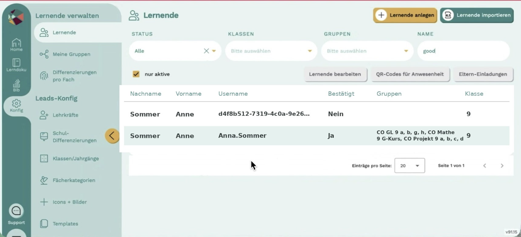
Task: Open Klassen/Jahrgänge menu item
Action: [76, 159]
